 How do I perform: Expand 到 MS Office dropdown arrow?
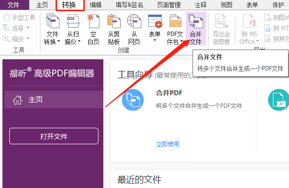[258, 41]
